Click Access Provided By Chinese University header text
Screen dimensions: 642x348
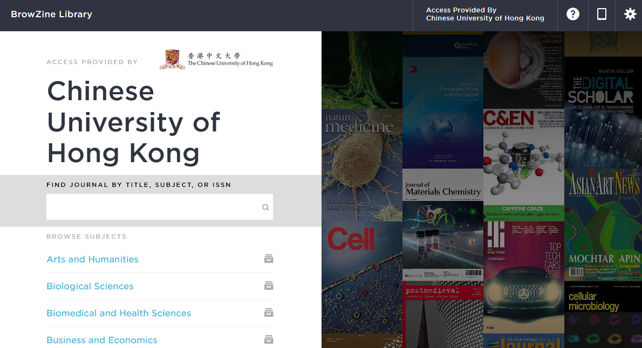(485, 15)
